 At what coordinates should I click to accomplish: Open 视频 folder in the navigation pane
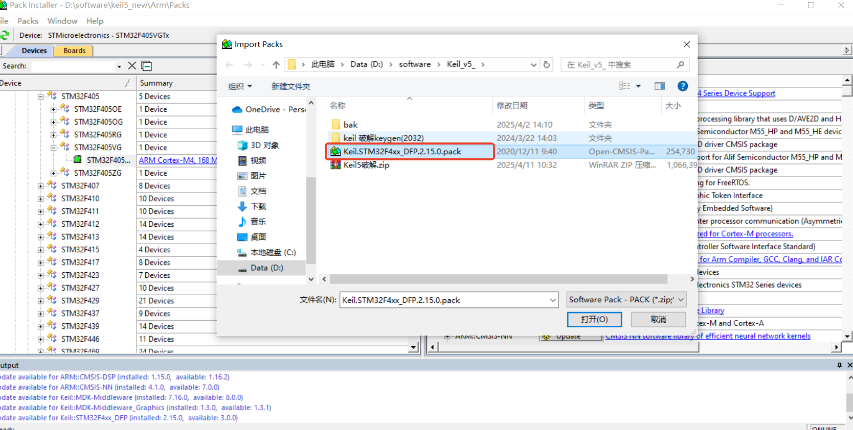tap(252, 160)
